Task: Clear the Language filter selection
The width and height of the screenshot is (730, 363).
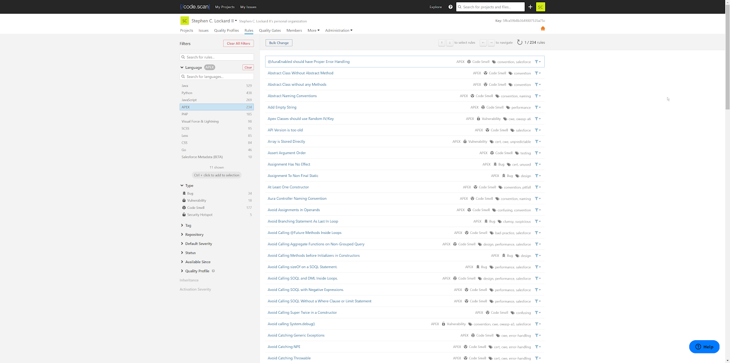Action: (x=248, y=67)
